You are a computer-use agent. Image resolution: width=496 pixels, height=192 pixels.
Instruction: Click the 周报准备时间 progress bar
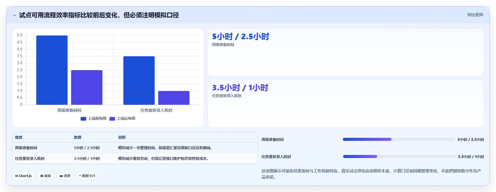tap(399, 139)
